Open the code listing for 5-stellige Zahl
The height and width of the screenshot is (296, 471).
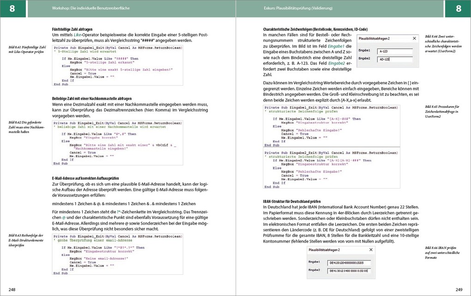point(117,66)
